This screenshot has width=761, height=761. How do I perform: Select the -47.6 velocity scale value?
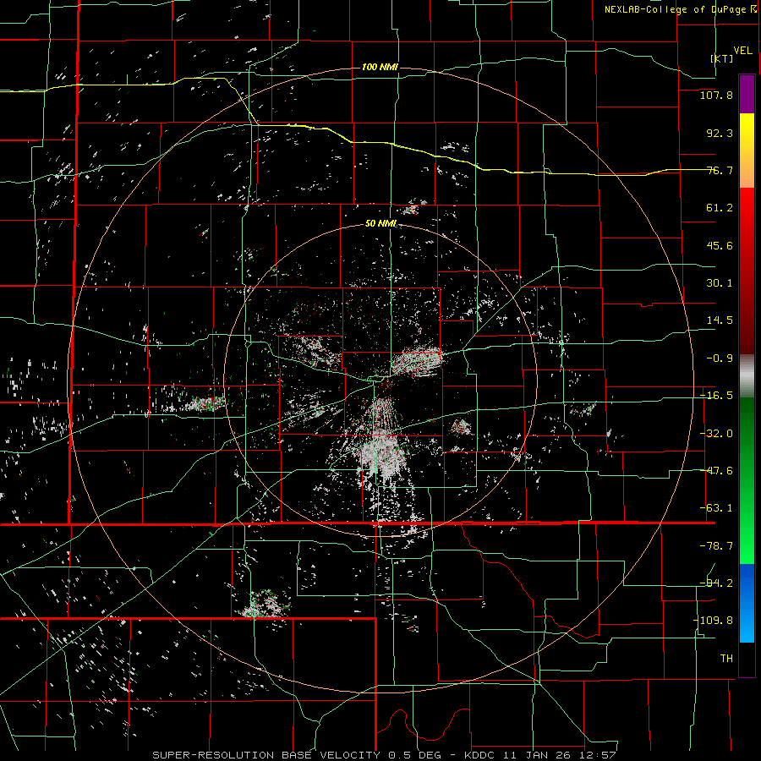tap(716, 471)
